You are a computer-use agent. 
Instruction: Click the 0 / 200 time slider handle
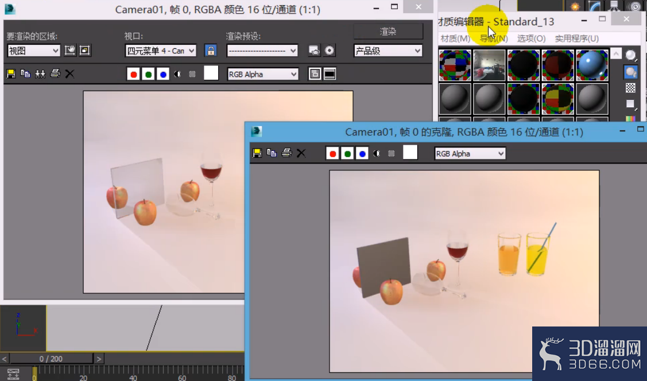[51, 359]
